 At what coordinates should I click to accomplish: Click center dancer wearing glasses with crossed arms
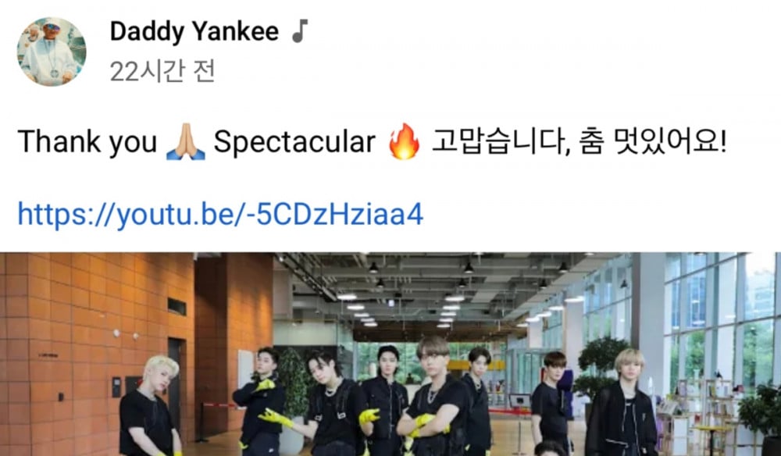(x=435, y=397)
